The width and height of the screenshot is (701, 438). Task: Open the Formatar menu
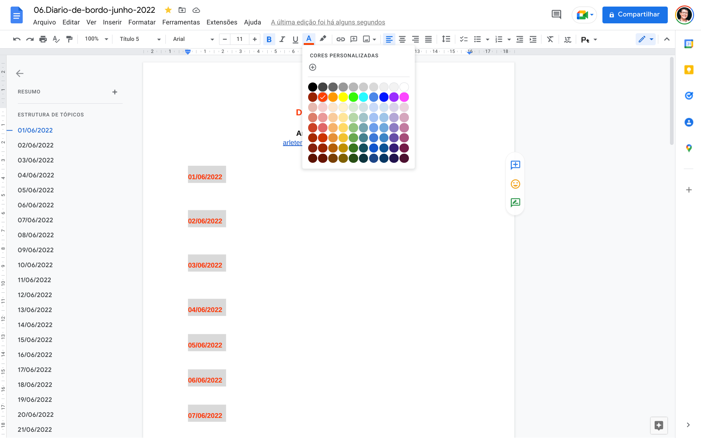(142, 22)
